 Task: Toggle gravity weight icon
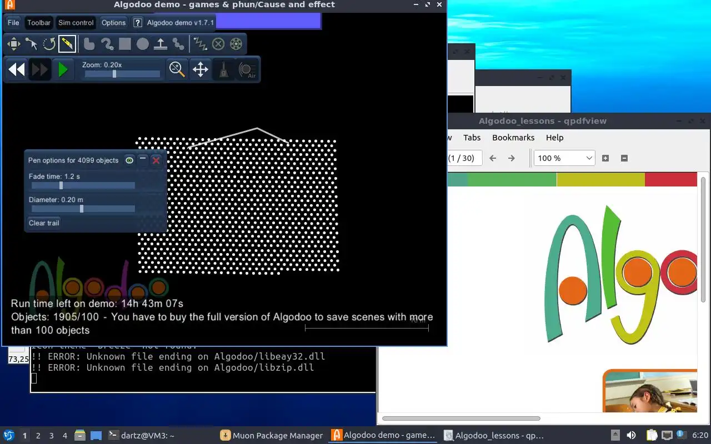[x=223, y=69]
